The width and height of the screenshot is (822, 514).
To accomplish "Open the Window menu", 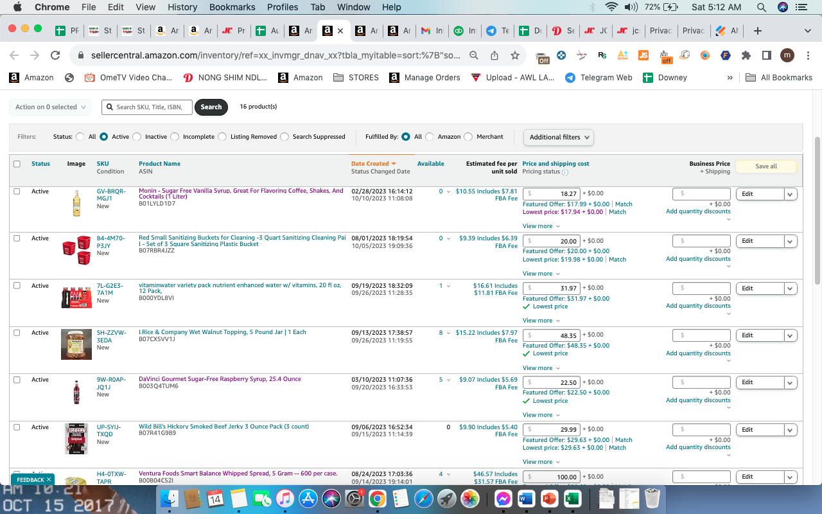I will [354, 7].
